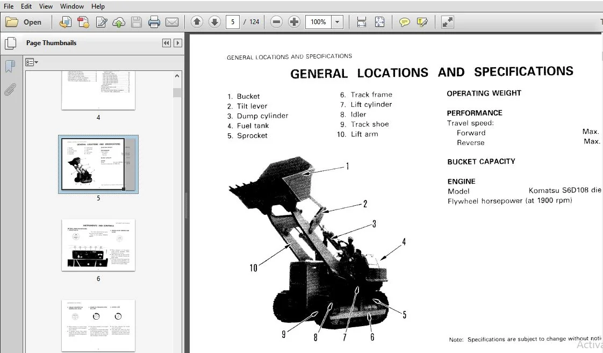Open the zoom level dropdown arrow
Image resolution: width=603 pixels, height=353 pixels.
click(x=338, y=22)
